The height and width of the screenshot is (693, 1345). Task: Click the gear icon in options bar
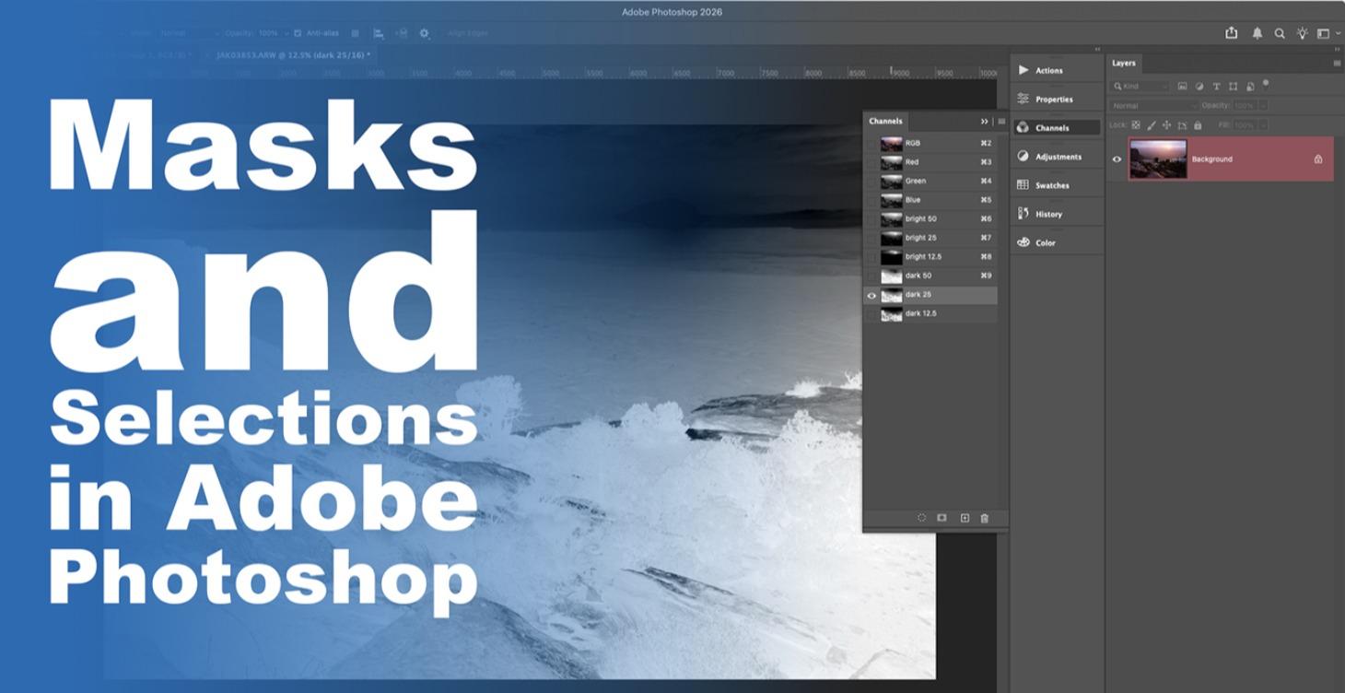(x=424, y=33)
